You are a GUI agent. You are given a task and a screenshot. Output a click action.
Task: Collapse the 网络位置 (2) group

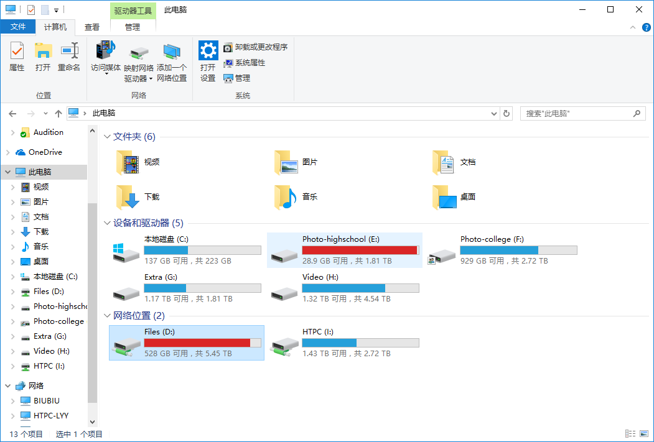[107, 316]
